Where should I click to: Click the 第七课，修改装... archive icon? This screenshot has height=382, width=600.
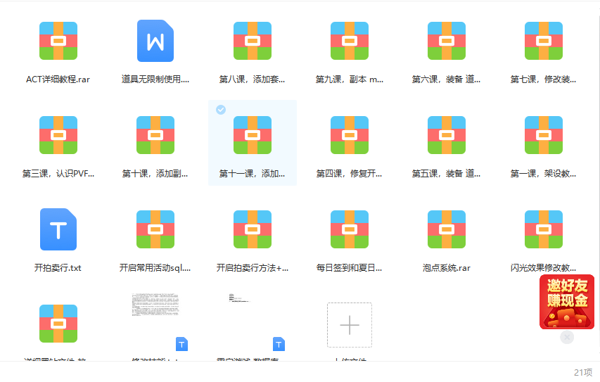tap(544, 41)
